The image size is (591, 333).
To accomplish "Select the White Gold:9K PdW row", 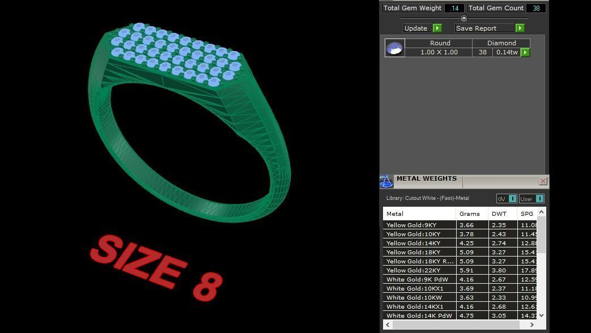I will (x=460, y=279).
